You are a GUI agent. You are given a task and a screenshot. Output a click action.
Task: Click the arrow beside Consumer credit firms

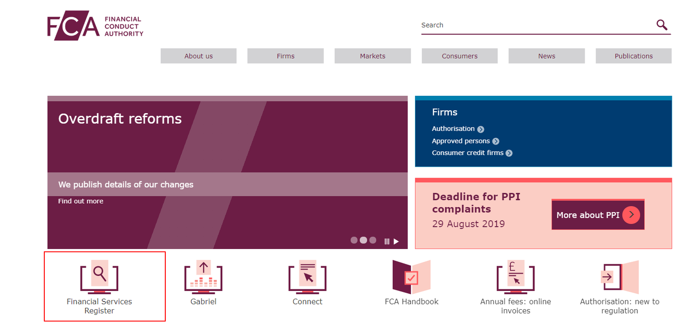coord(509,153)
